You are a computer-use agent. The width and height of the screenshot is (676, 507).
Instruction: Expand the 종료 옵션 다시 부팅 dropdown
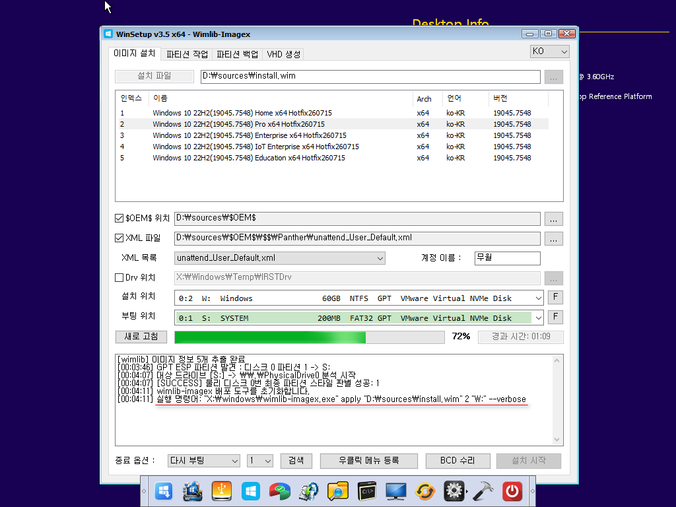click(204, 460)
